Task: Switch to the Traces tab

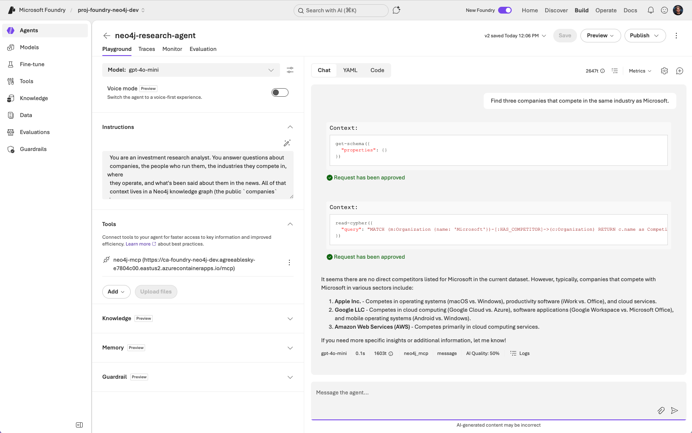Action: pos(147,49)
